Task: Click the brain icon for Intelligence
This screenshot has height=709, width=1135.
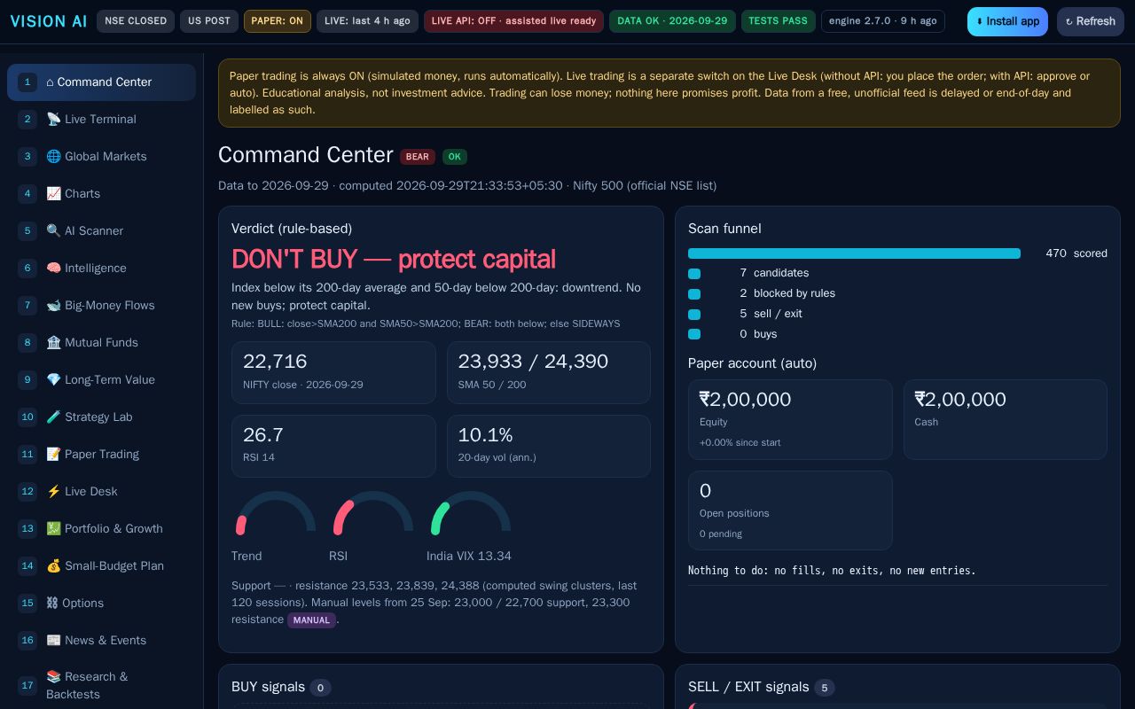Action: pyautogui.click(x=53, y=268)
